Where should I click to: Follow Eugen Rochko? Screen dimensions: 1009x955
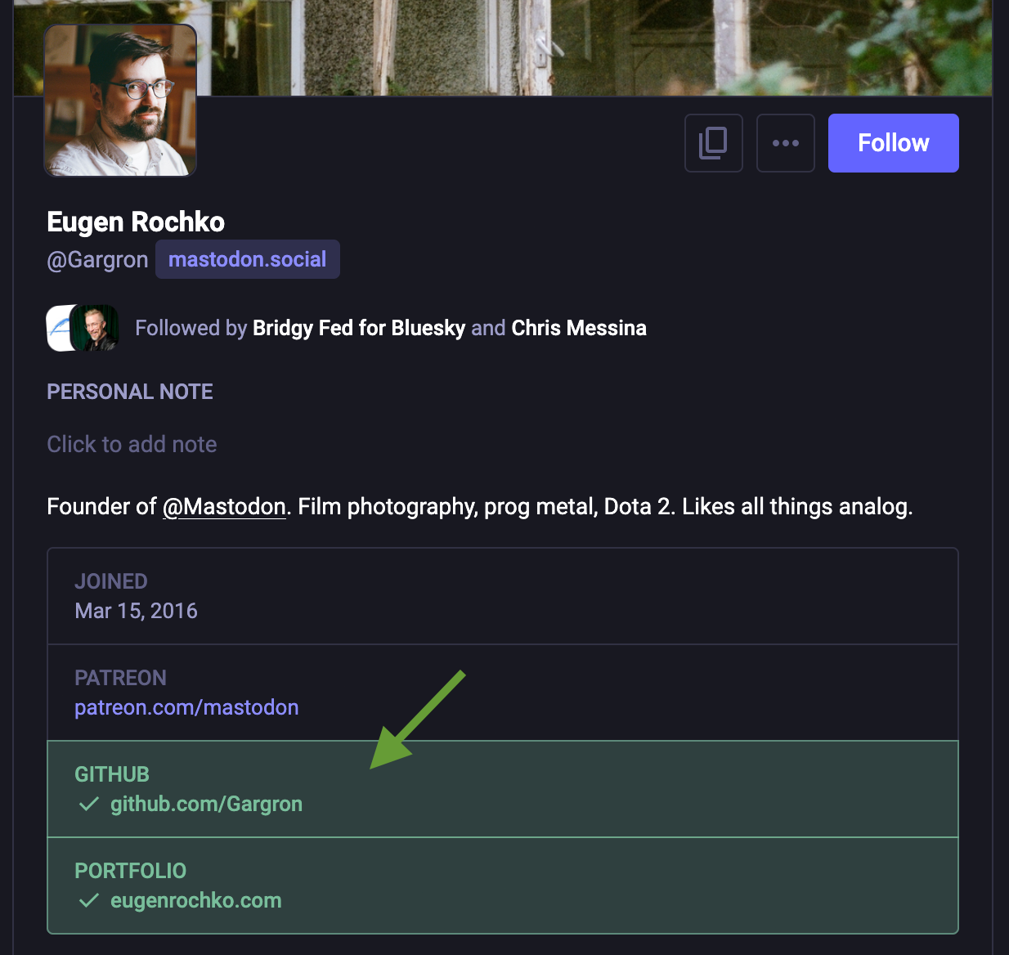point(894,143)
